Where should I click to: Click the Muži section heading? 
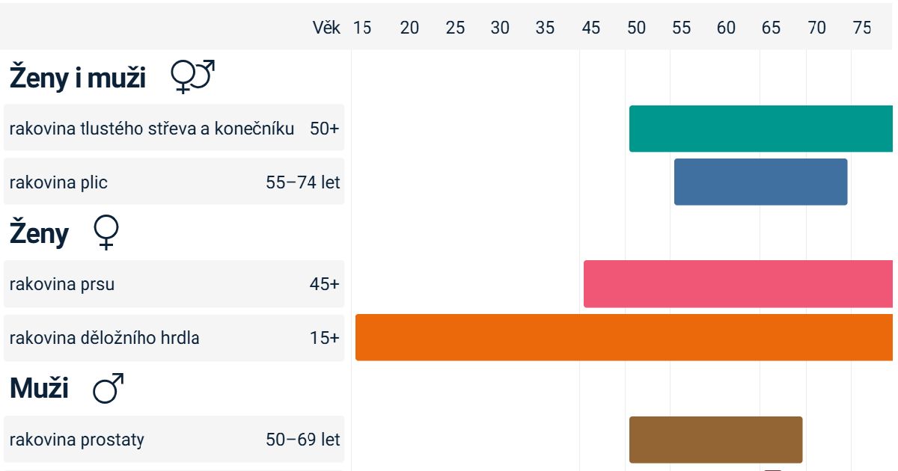[39, 389]
